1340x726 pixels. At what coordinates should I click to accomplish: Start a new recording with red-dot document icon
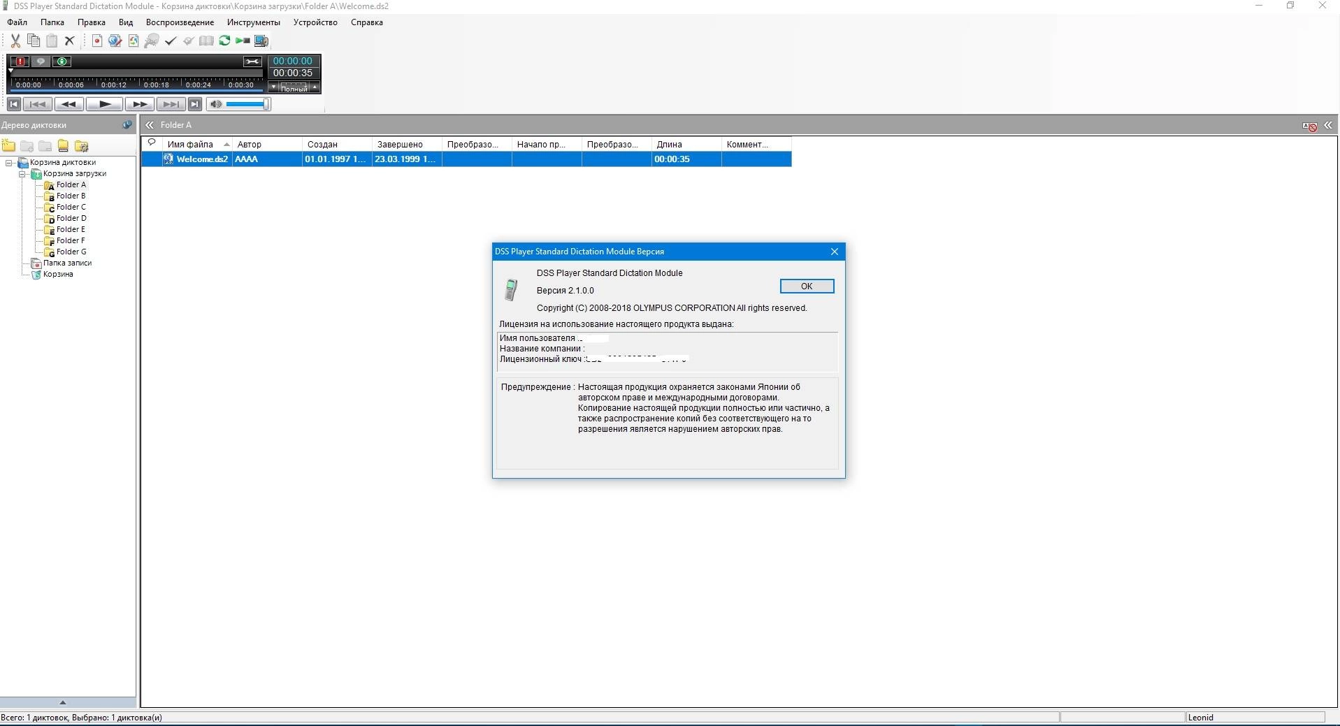coord(96,41)
